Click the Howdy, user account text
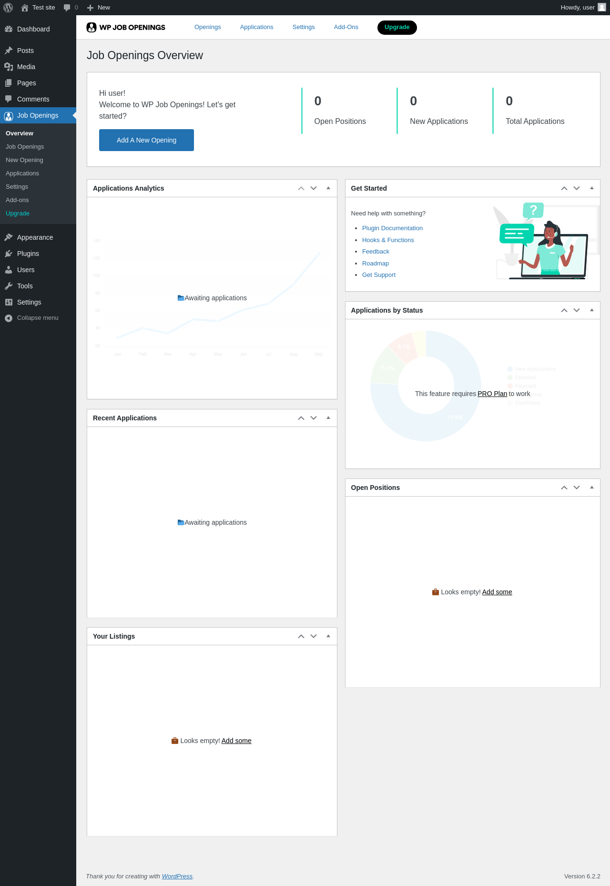 point(578,8)
